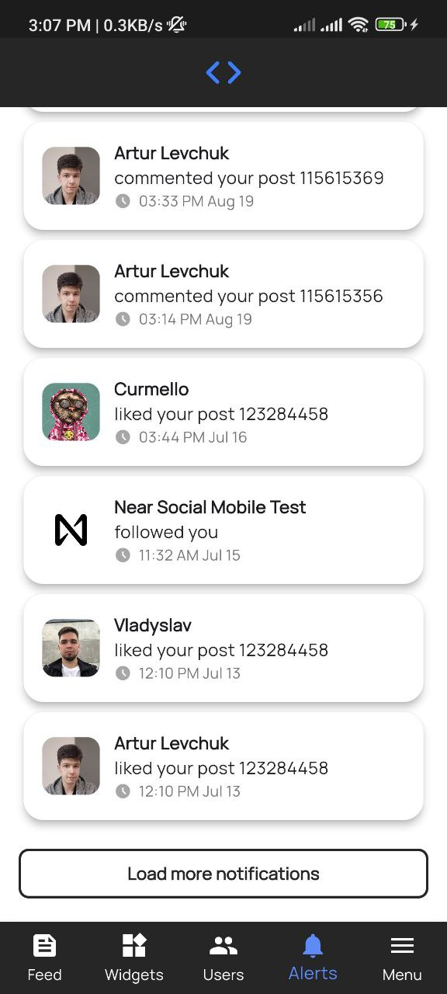Open the Feed tab icon

pyautogui.click(x=44, y=945)
